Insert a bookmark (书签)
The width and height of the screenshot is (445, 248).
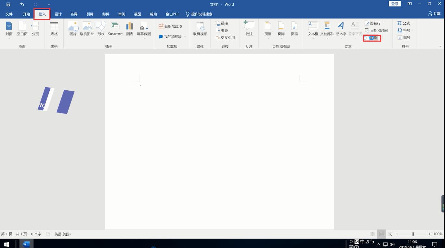pos(222,30)
